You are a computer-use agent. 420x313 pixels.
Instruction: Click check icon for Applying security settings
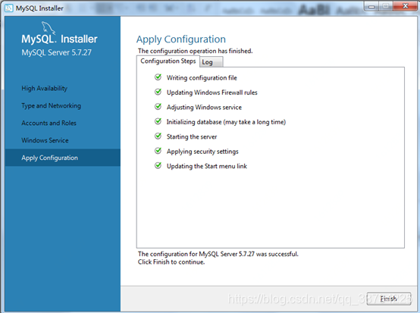click(158, 151)
